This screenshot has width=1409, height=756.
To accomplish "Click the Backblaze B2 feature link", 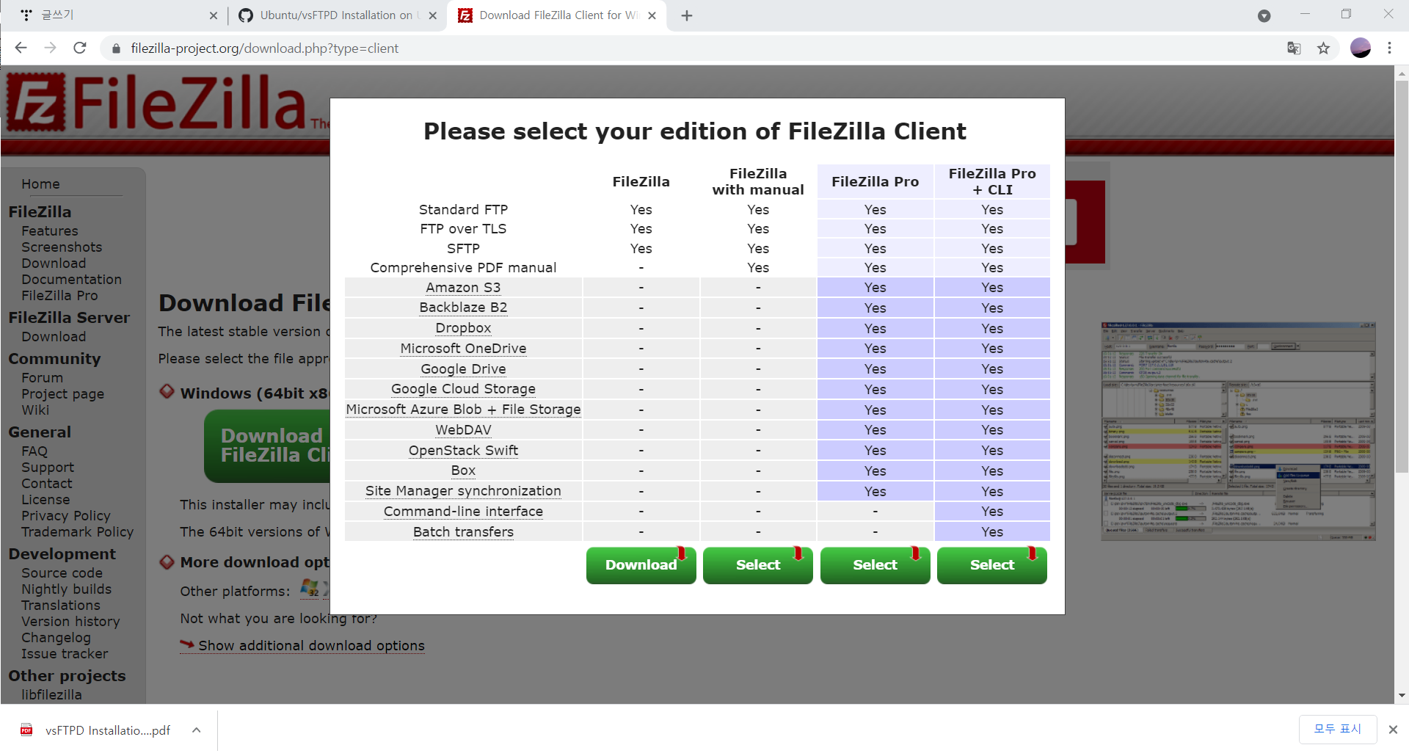I will (463, 308).
